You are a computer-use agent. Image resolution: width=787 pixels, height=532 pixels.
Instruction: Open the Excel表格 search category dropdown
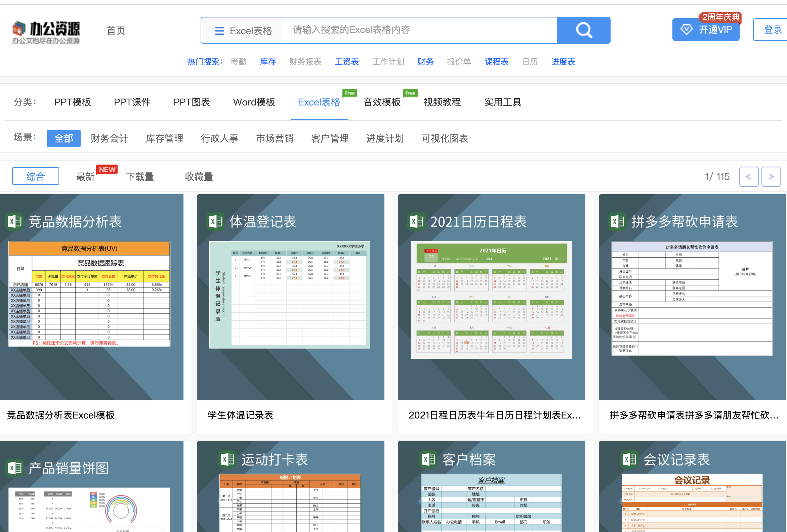[x=243, y=31]
